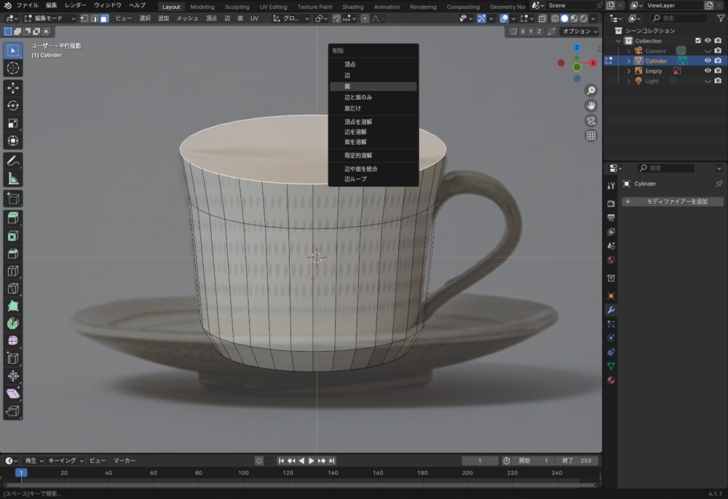Select the Annotate pencil tool
Image resolution: width=728 pixels, height=499 pixels.
click(13, 161)
